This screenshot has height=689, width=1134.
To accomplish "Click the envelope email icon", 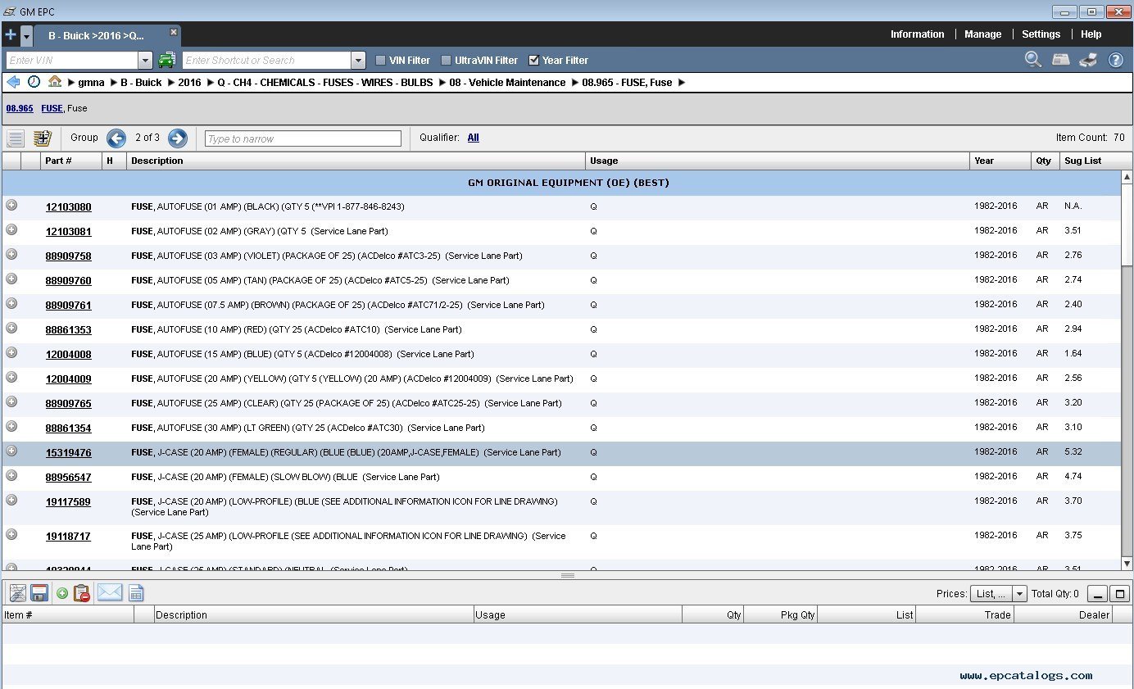I will point(110,593).
